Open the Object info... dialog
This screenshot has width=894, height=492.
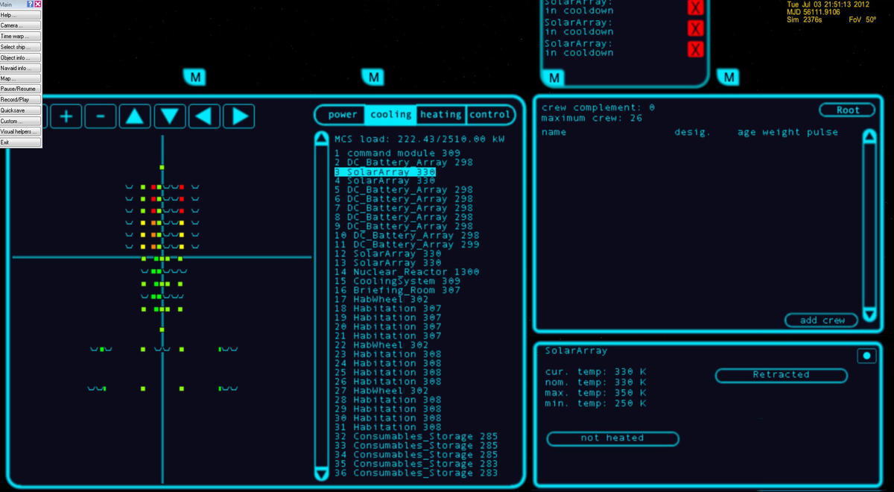pyautogui.click(x=21, y=57)
